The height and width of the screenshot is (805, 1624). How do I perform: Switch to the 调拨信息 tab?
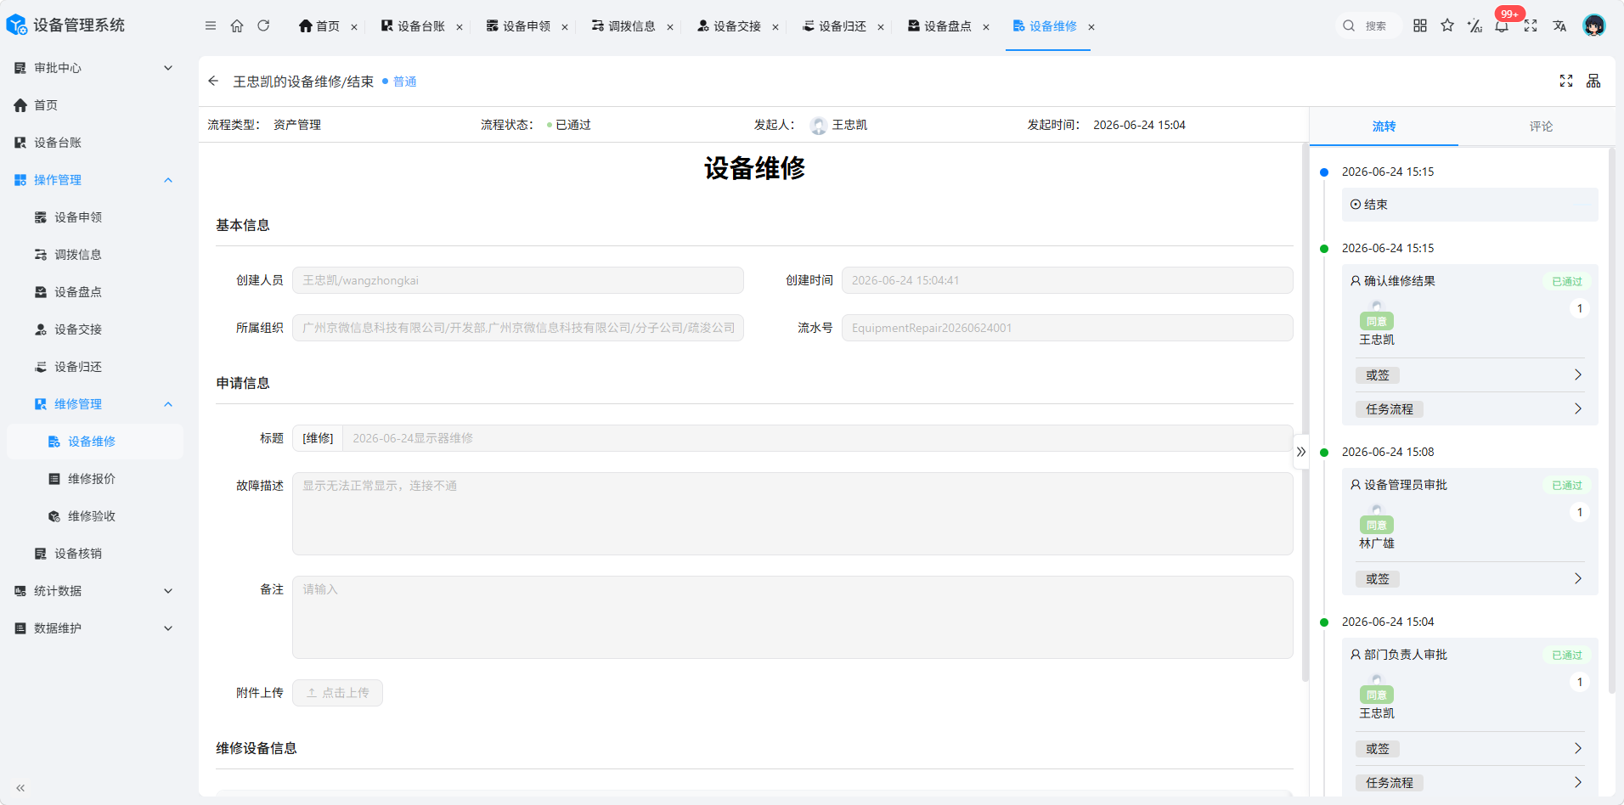[x=623, y=26]
